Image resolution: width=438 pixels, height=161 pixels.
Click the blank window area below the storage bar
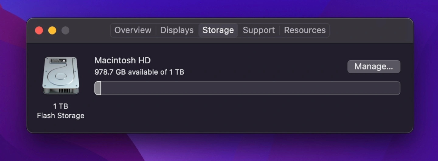(x=243, y=115)
